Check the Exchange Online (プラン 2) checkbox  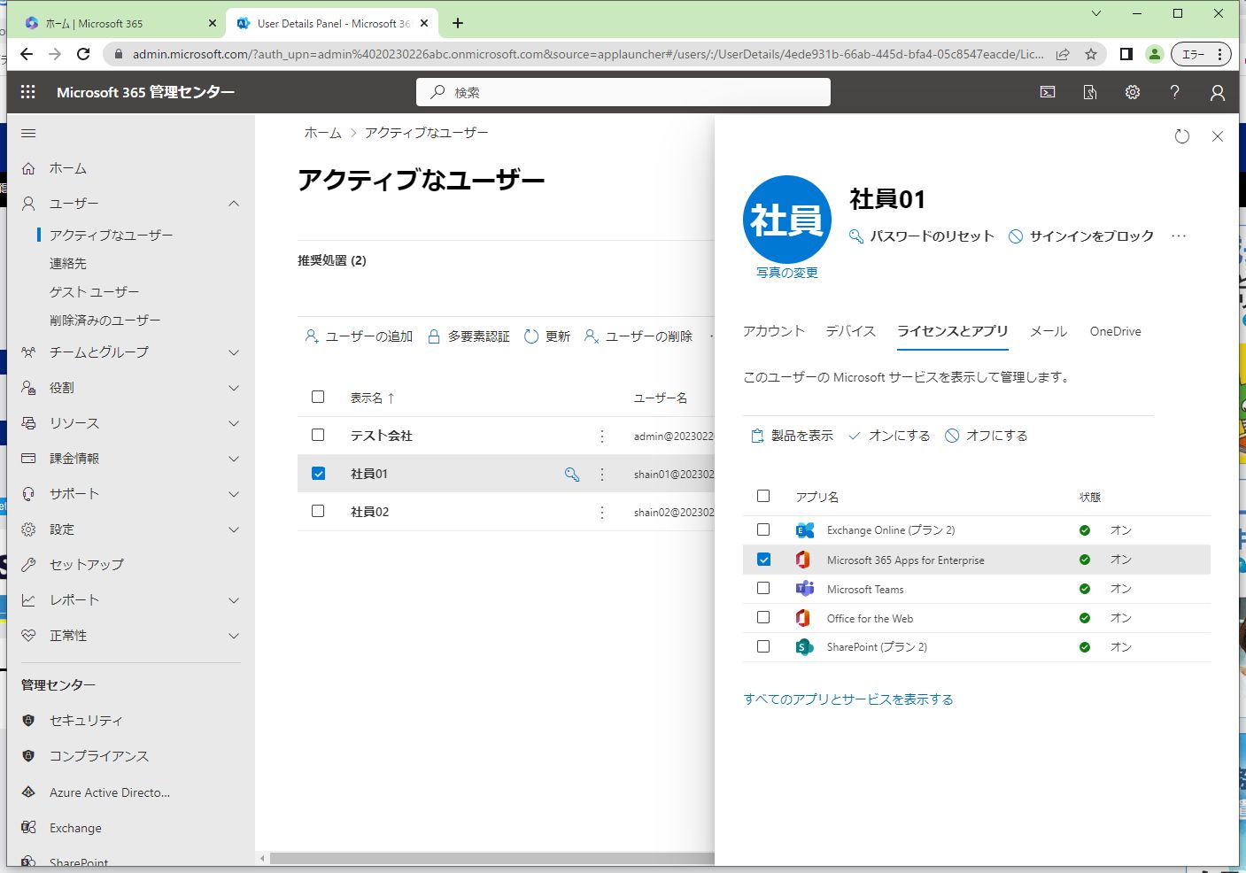coord(763,529)
